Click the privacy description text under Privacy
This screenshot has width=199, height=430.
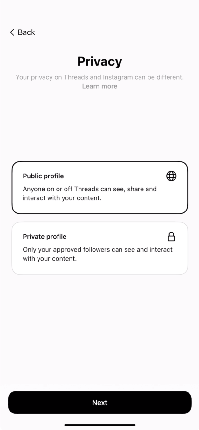click(x=99, y=77)
